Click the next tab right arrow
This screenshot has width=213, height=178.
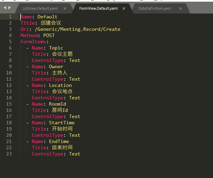pos(9,8)
